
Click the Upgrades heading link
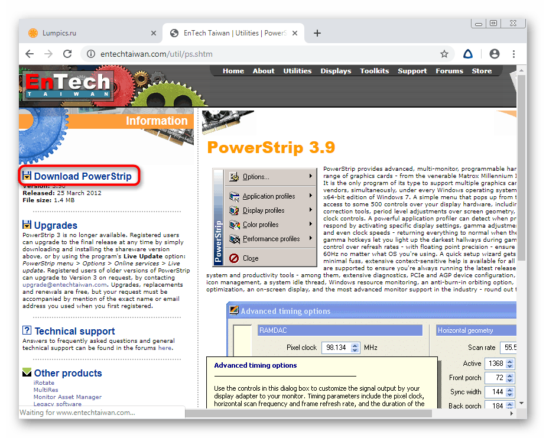click(x=56, y=225)
